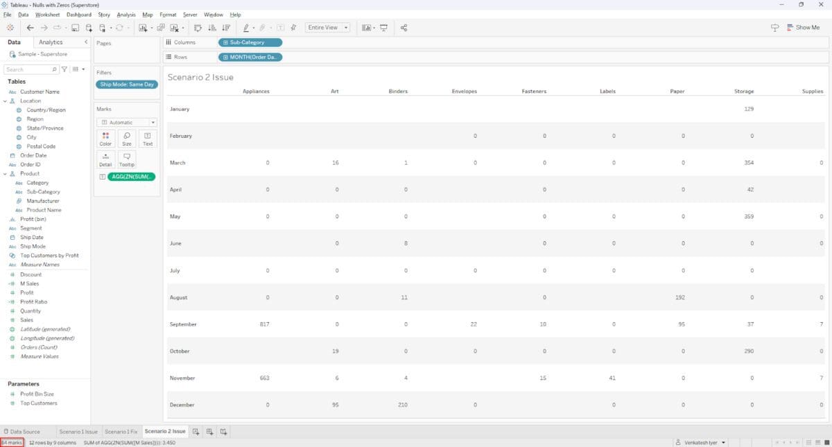Click the Clear Sheet toolbar icon

click(x=174, y=28)
